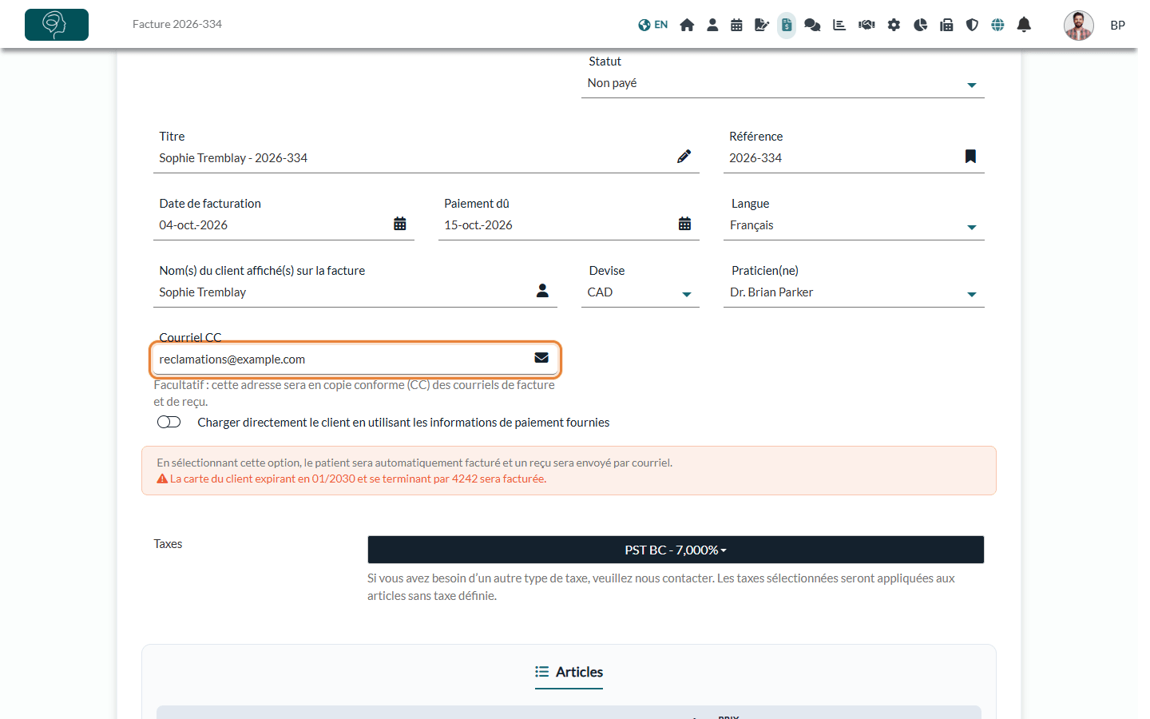Open the Langue dropdown showing Français
Image resolution: width=1150 pixels, height=719 pixels.
coord(854,225)
